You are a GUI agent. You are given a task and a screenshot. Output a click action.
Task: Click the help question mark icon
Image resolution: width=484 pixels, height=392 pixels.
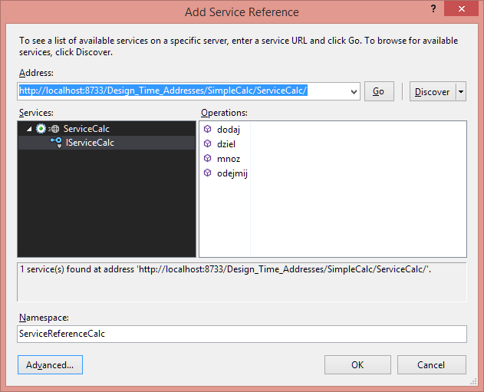433,8
